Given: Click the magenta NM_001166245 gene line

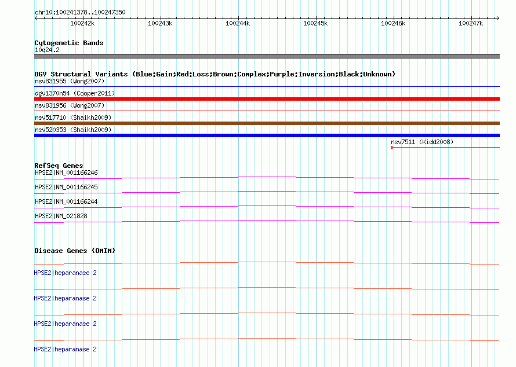Looking at the screenshot, I should coord(267,193).
